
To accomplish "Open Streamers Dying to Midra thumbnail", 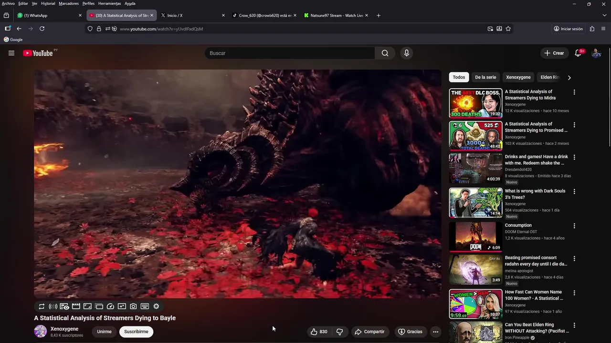I will (475, 103).
